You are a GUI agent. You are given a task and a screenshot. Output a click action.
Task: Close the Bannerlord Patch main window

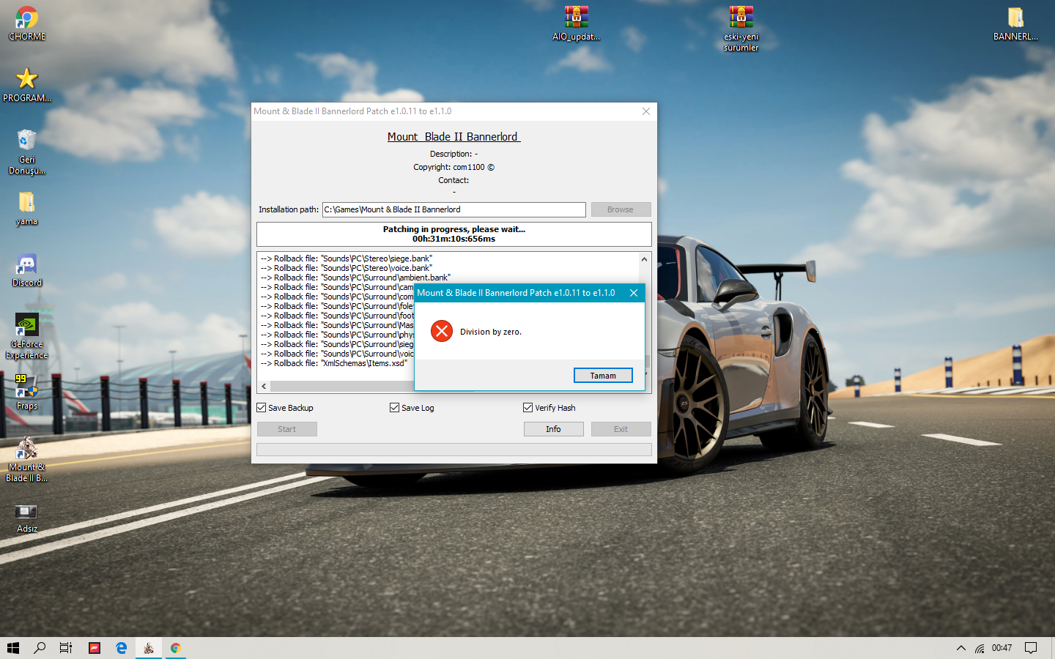point(646,111)
